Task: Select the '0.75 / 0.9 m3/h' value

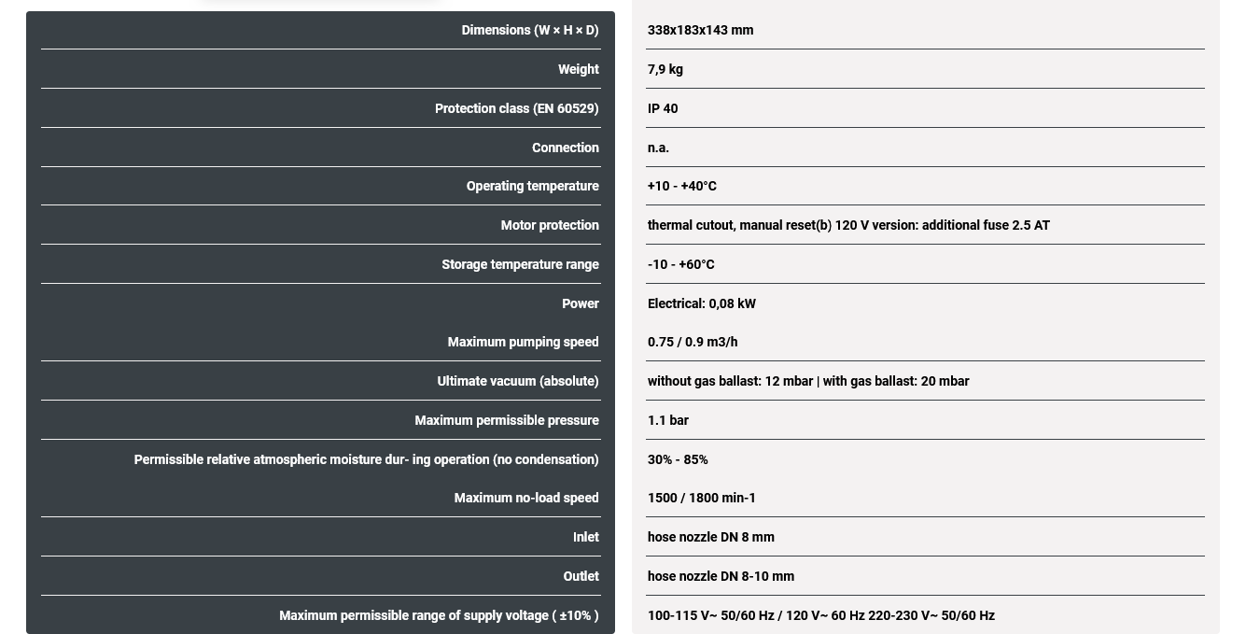Action: 692,342
